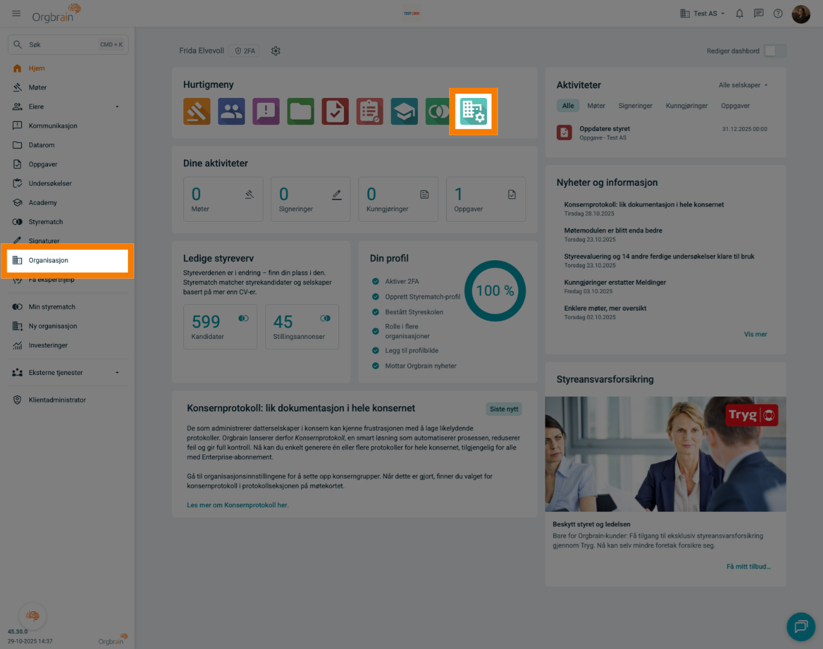
Task: Click the Orgbrain logo in the header
Action: tap(56, 13)
